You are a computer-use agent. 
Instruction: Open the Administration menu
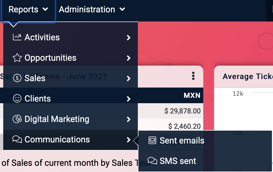click(92, 9)
